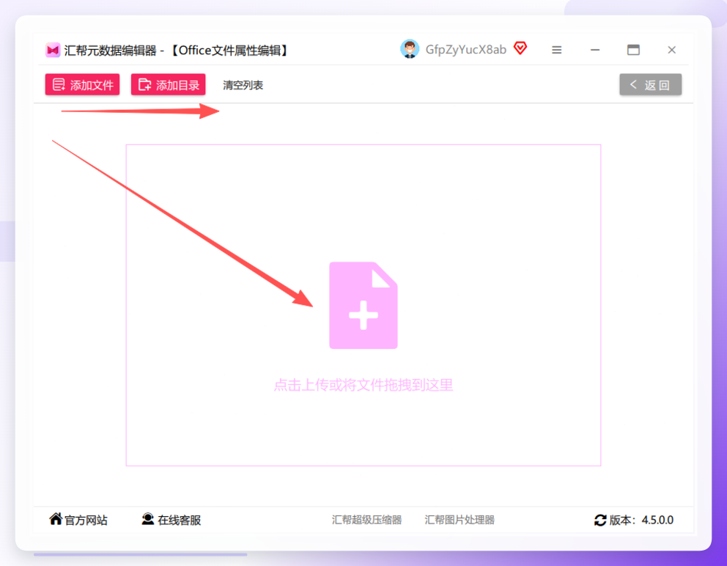The width and height of the screenshot is (727, 566).
Task: Minimize the window
Action: coord(595,50)
